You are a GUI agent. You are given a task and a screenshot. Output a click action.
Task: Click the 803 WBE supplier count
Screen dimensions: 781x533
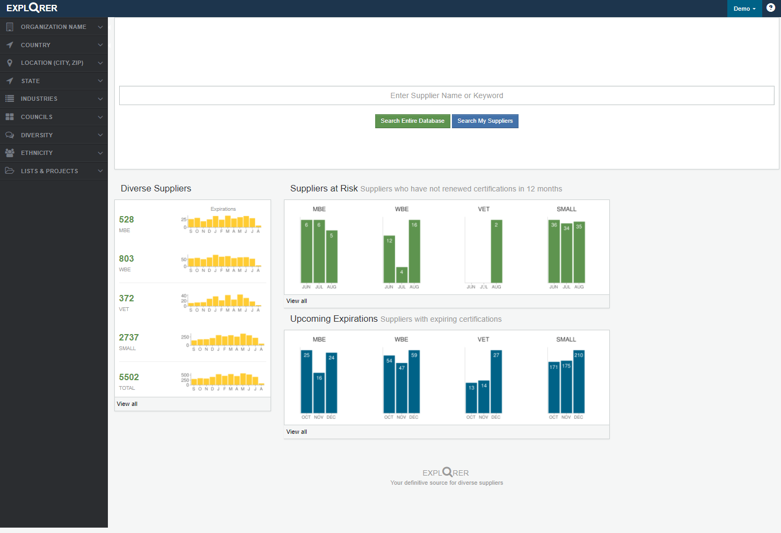coord(127,258)
